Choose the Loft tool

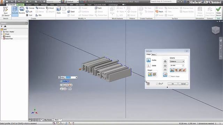(x=29, y=11)
